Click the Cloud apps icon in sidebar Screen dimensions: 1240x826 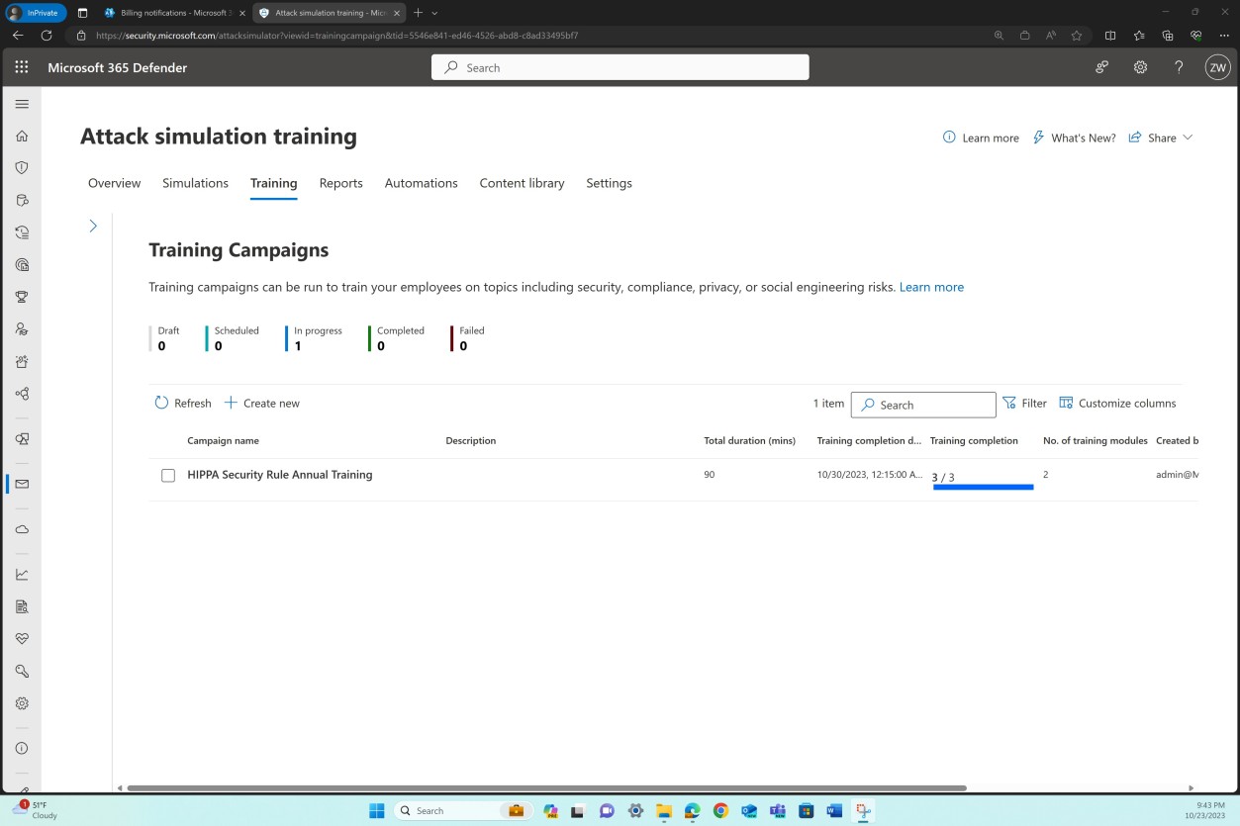[x=22, y=528]
